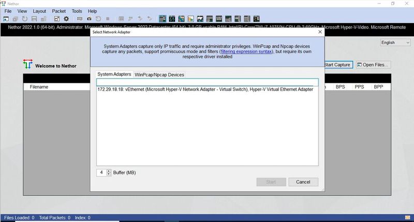The height and width of the screenshot is (222, 414).
Task: Click the greyed stop square icon
Action: coord(108,19)
